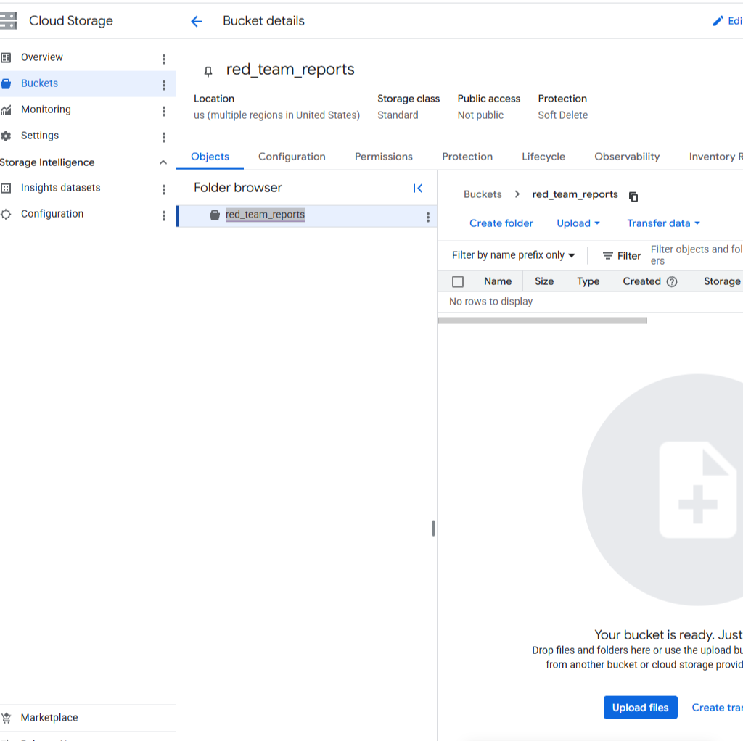The image size is (743, 741).
Task: Tick the select-all checkbox in table header
Action: point(458,282)
